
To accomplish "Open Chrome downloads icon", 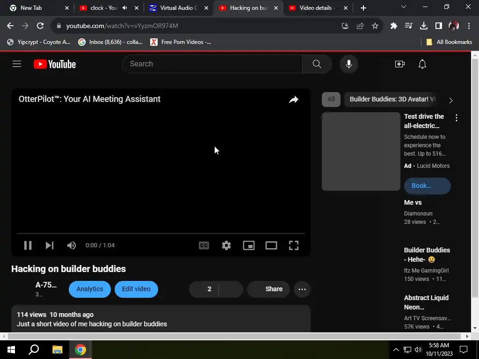I will coord(423,26).
